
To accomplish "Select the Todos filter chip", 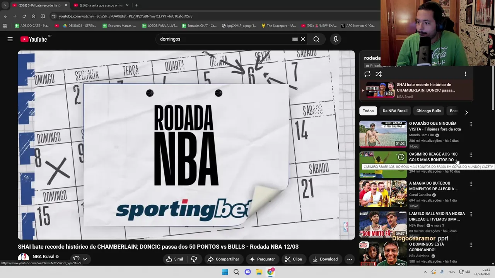I will (368, 111).
